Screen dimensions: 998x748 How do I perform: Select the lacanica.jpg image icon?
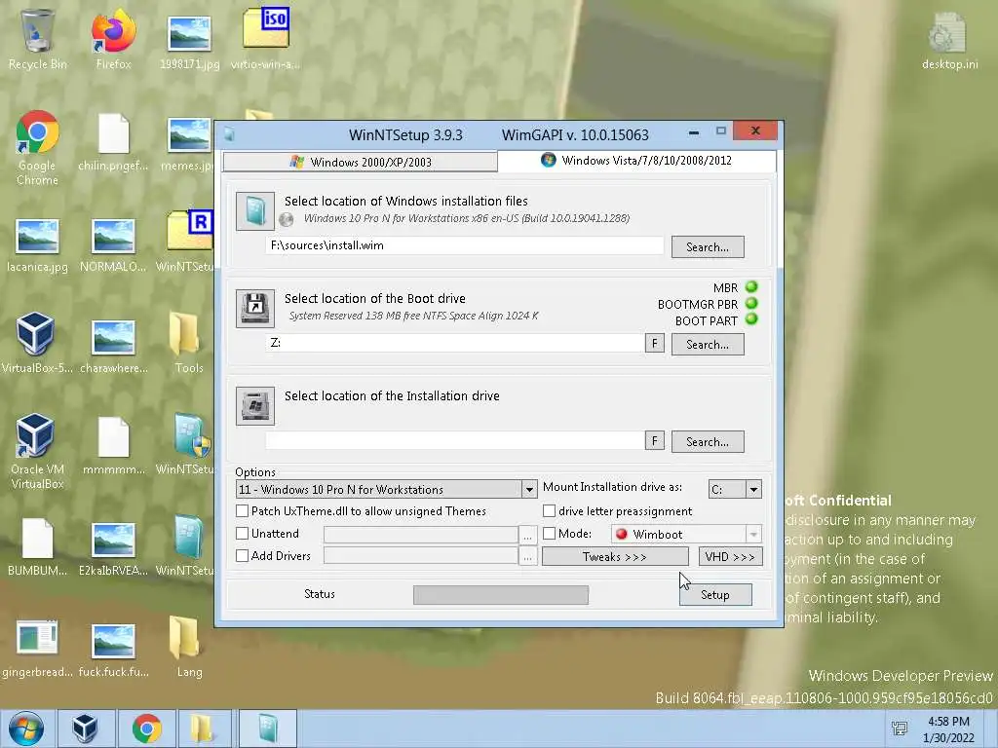click(x=37, y=244)
